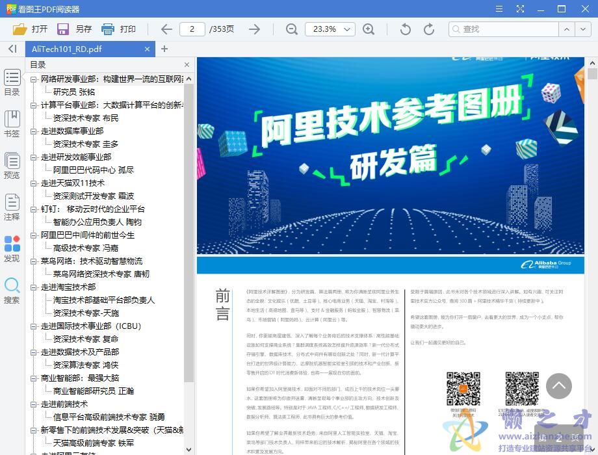Collapse the 走进研发效能事业部 outline node

34,157
